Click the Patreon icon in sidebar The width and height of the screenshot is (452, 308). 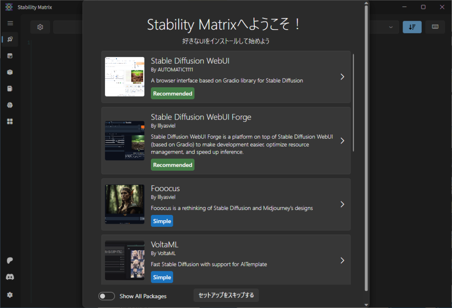click(10, 260)
